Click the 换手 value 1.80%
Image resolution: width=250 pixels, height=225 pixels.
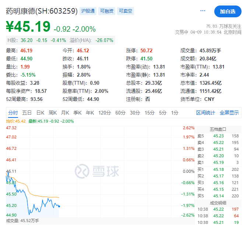click(x=84, y=67)
